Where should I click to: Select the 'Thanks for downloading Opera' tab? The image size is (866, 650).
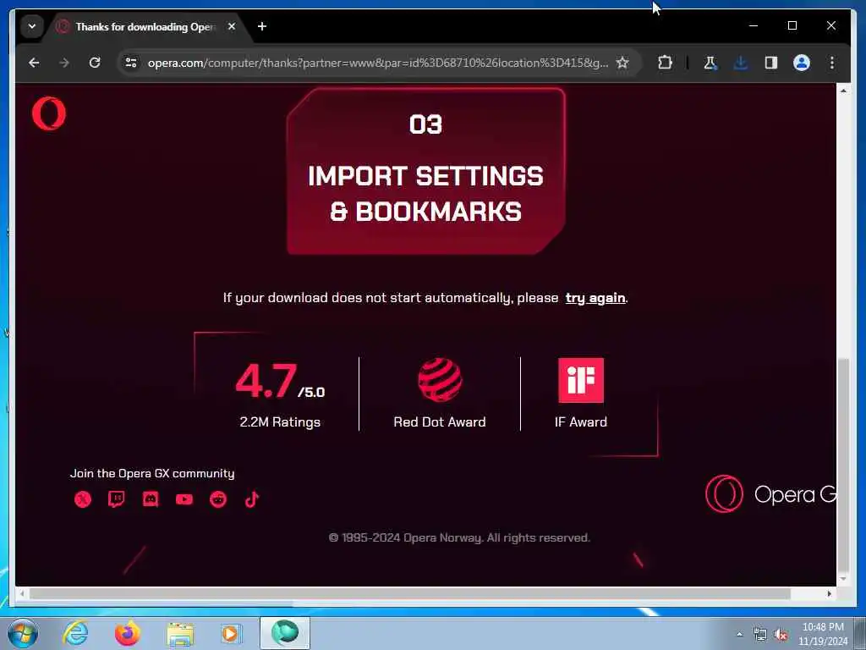145,26
